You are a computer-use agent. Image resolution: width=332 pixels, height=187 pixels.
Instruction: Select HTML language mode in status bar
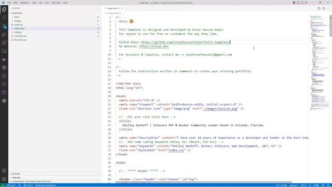click(316, 185)
